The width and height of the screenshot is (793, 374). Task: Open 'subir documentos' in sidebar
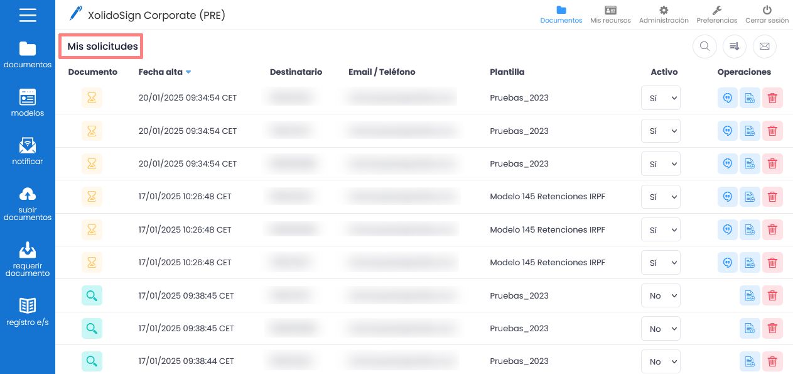point(28,204)
